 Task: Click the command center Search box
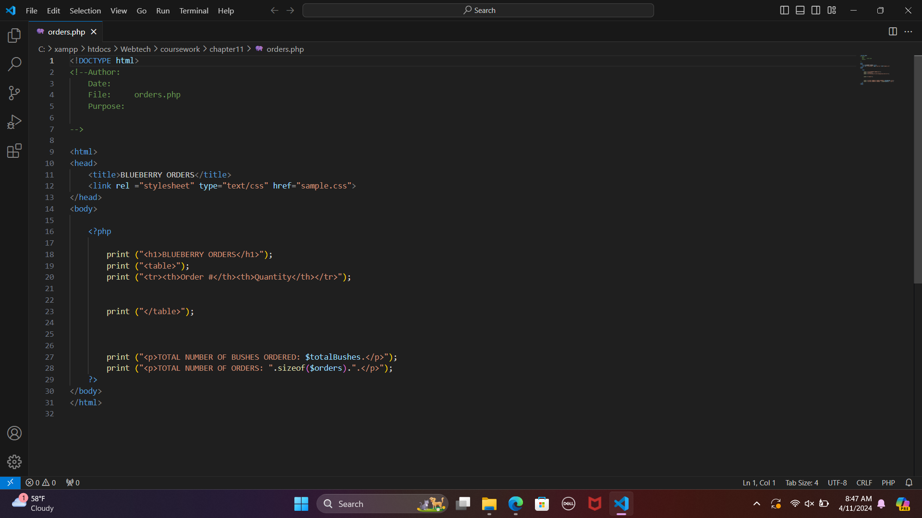pyautogui.click(x=478, y=11)
